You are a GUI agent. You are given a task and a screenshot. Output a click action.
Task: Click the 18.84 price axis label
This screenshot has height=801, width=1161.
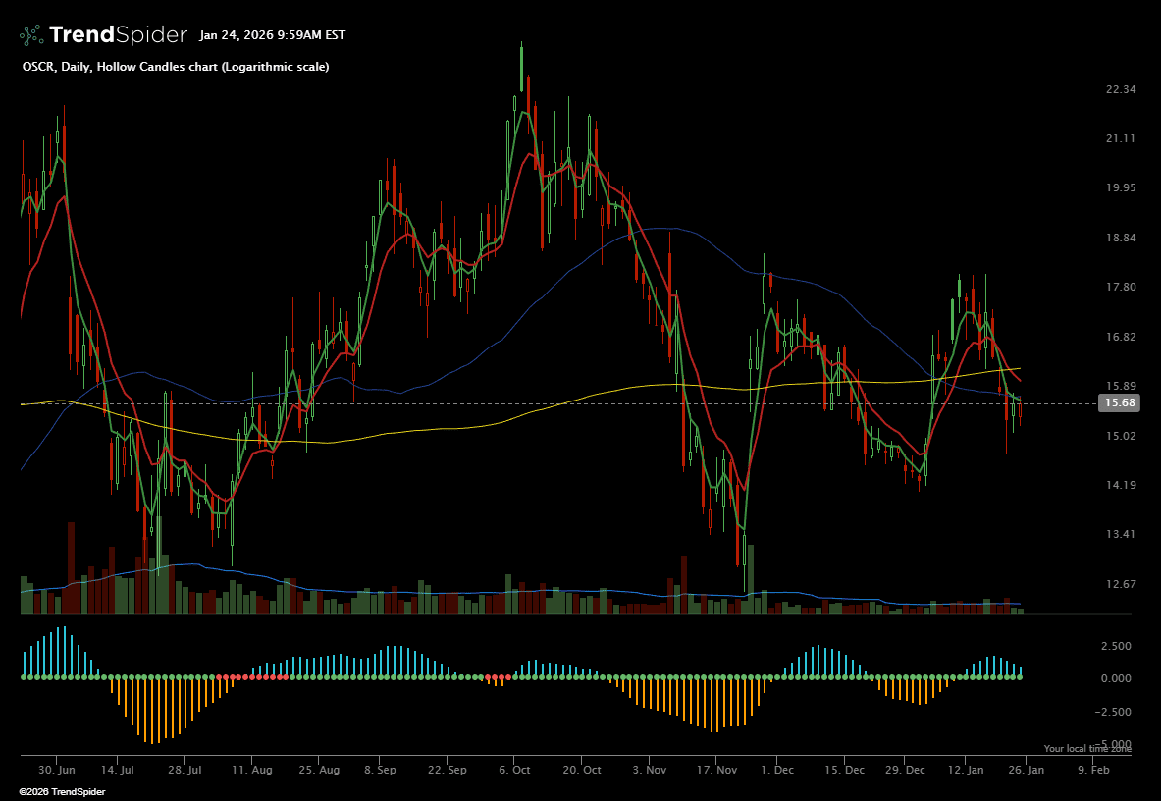coord(1120,239)
